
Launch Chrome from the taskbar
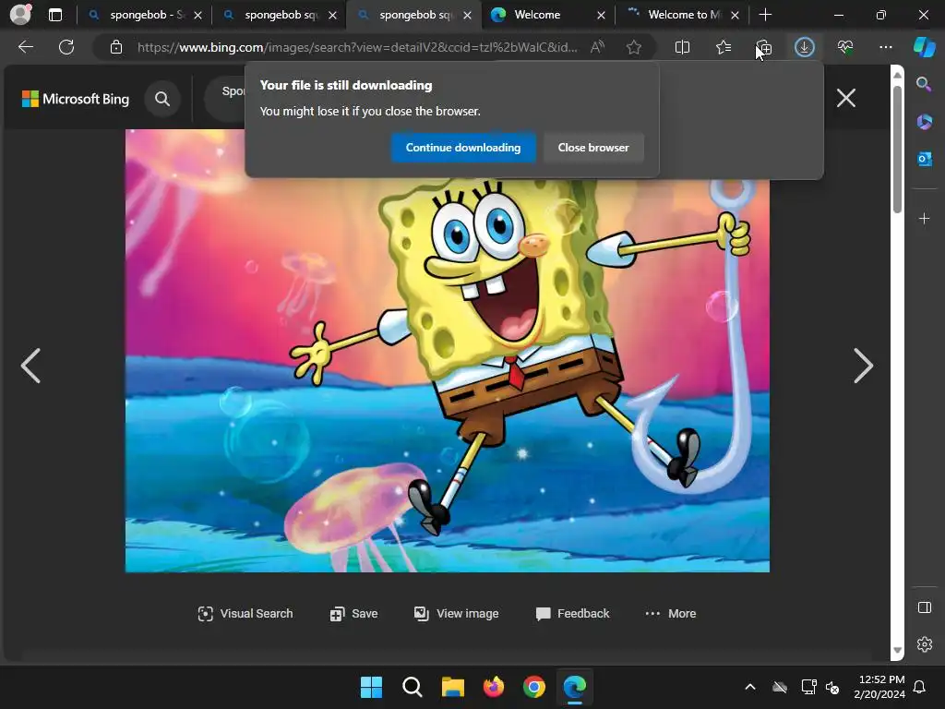tap(534, 687)
